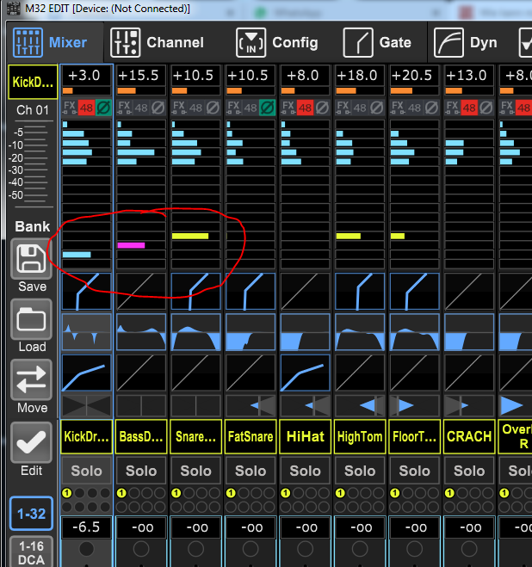The width and height of the screenshot is (532, 567).
Task: Open compressor curve of HiHat channel
Action: 305,373
